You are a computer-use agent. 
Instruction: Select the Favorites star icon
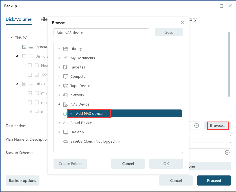66,67
